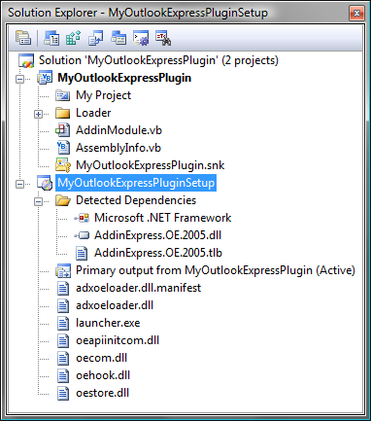
Task: Open the Registry Editor
Action: click(74, 39)
